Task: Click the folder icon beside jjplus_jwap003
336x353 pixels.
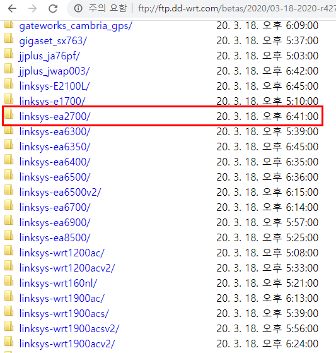Action: (x=9, y=68)
